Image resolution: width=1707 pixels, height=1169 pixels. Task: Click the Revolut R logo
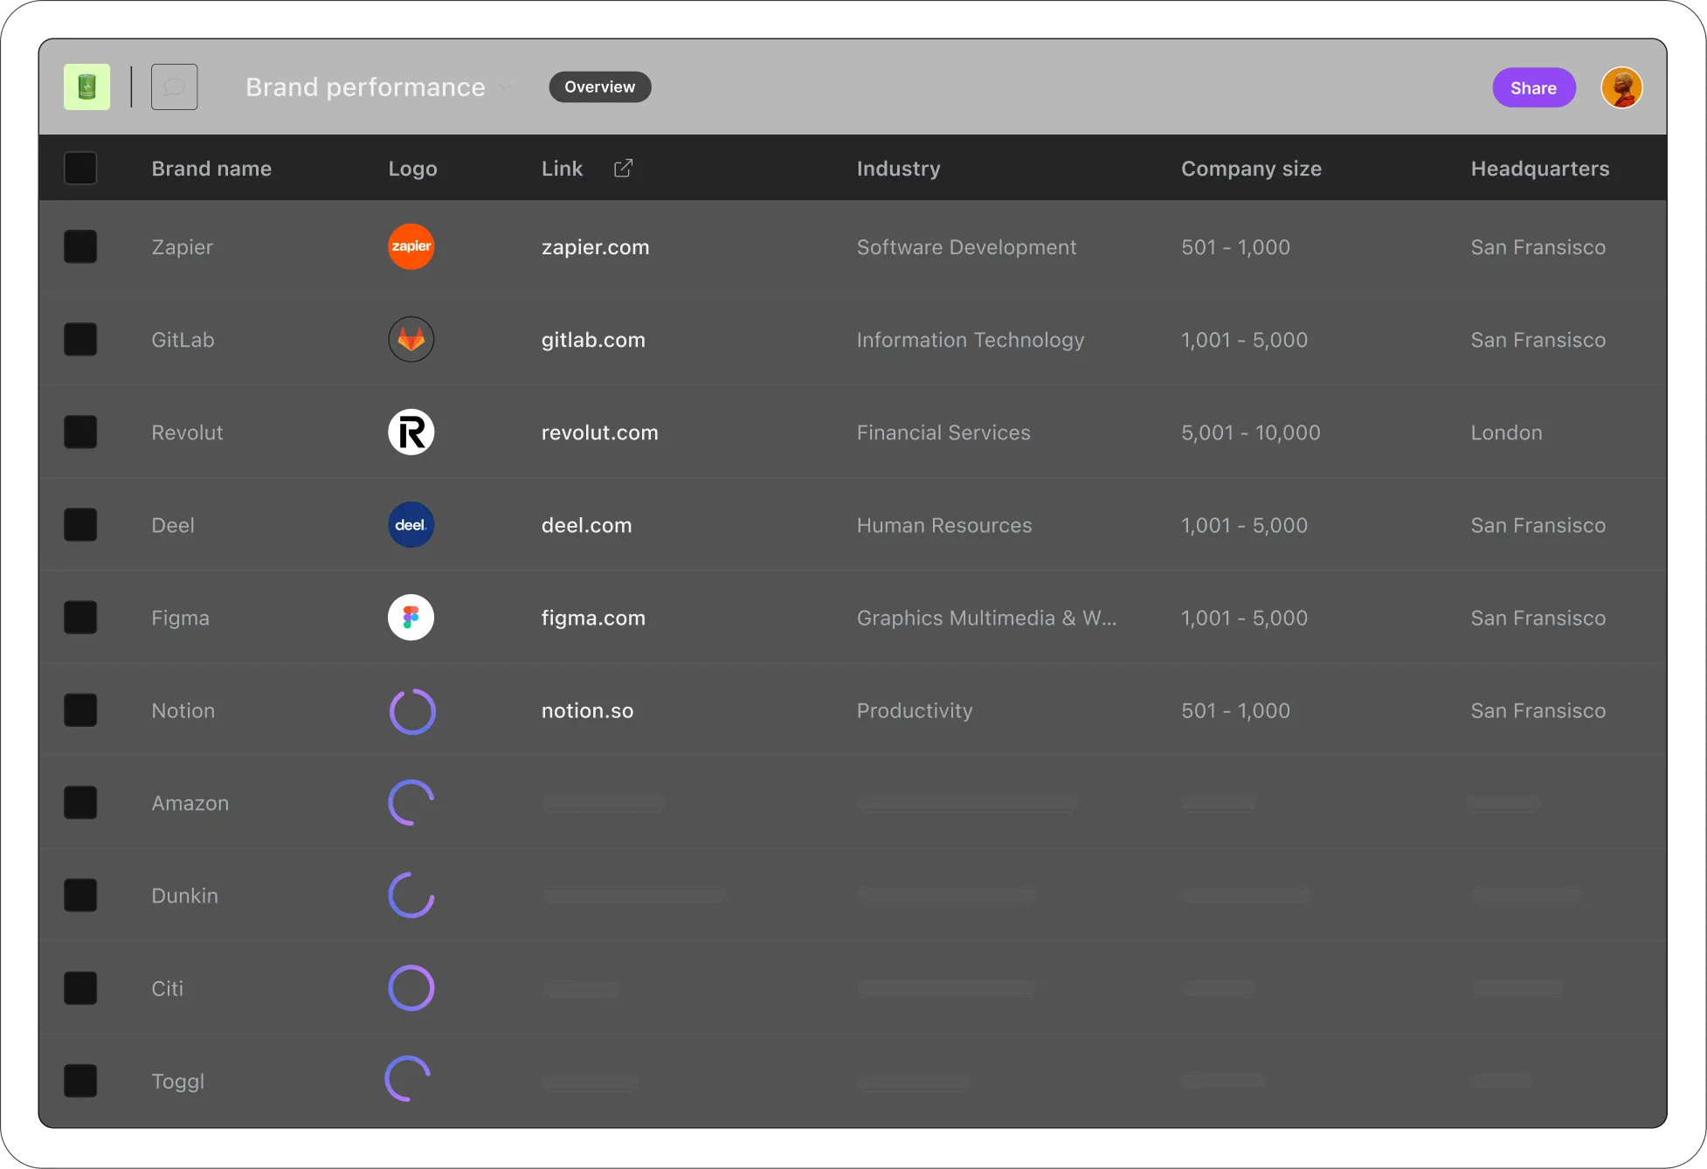pyautogui.click(x=411, y=432)
